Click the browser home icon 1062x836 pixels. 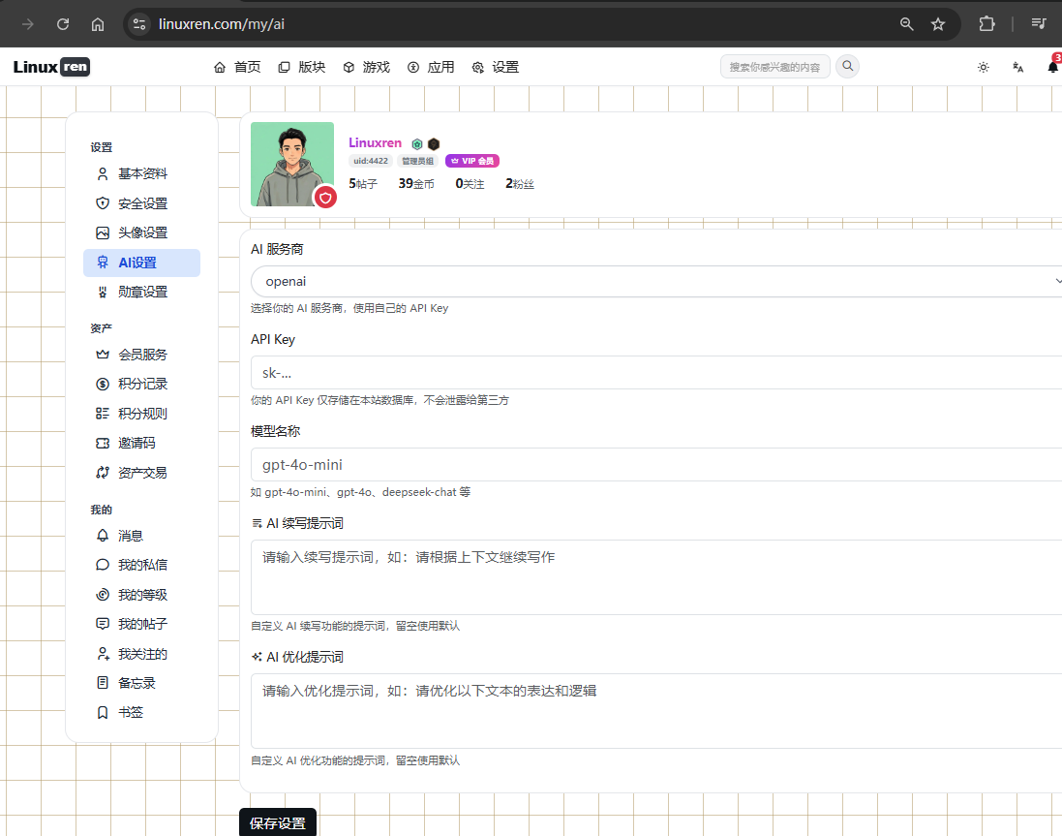(98, 24)
